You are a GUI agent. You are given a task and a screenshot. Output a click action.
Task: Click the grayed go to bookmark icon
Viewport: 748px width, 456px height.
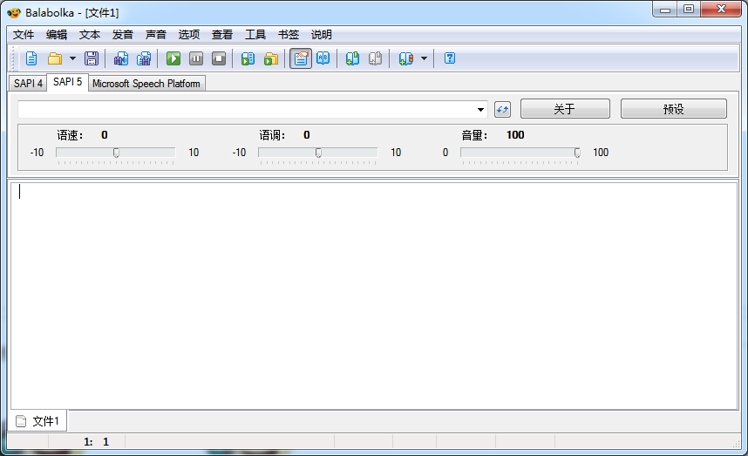point(375,58)
